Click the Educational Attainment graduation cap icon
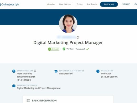 tap(56, 71)
